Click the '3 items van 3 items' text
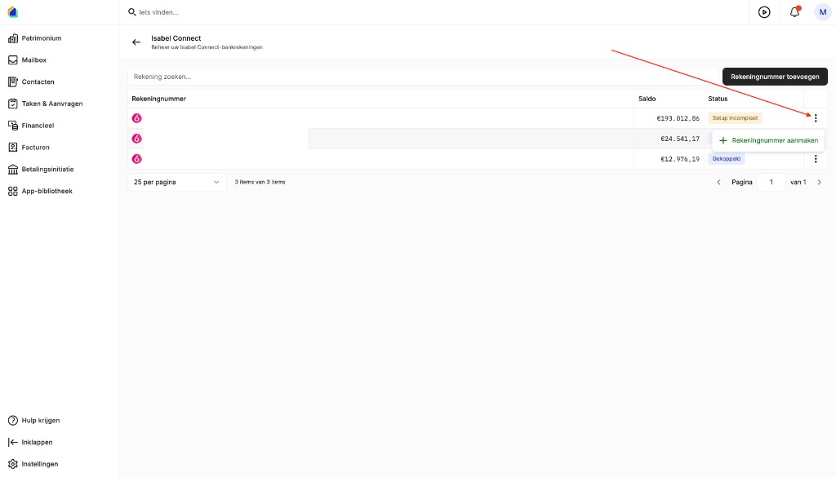836x477 pixels. [x=260, y=182]
